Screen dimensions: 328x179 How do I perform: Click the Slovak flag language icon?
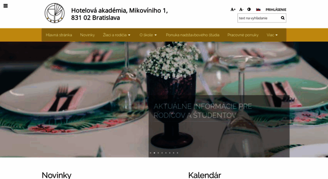(258, 9)
